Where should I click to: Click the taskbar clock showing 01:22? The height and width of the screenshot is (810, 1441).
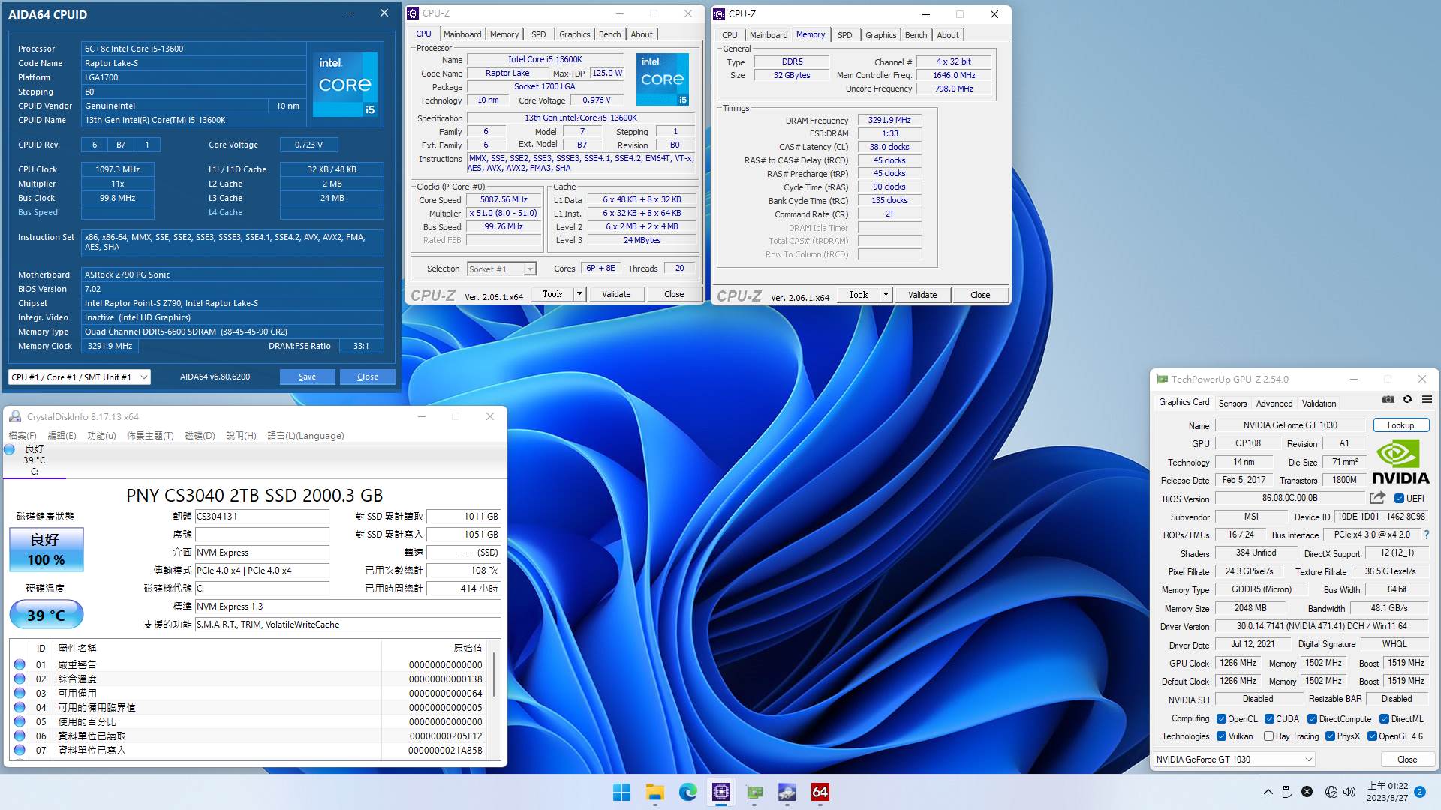[x=1387, y=792]
